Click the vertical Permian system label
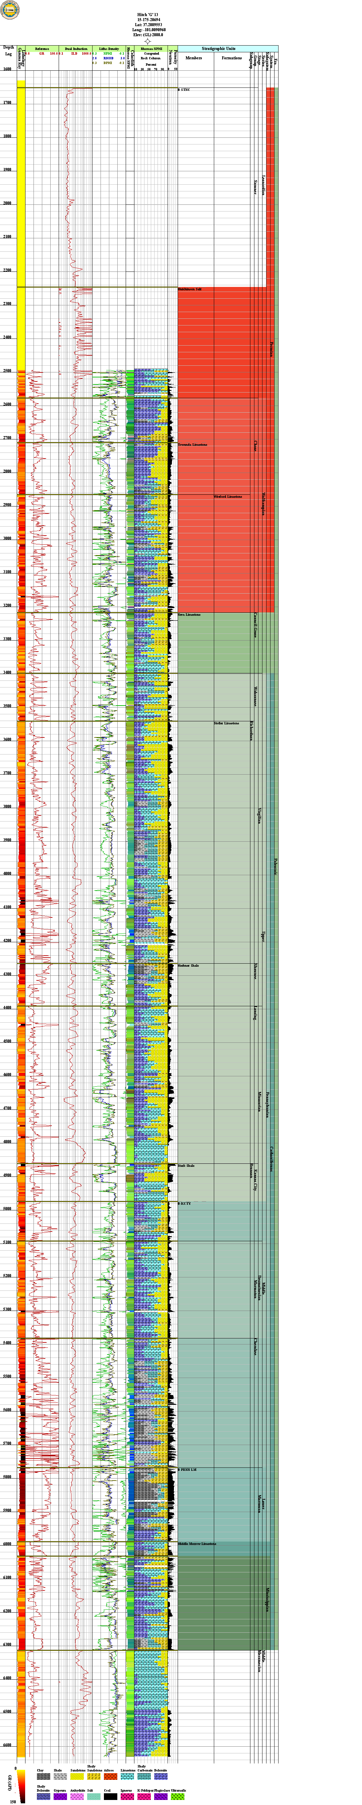 (x=272, y=349)
